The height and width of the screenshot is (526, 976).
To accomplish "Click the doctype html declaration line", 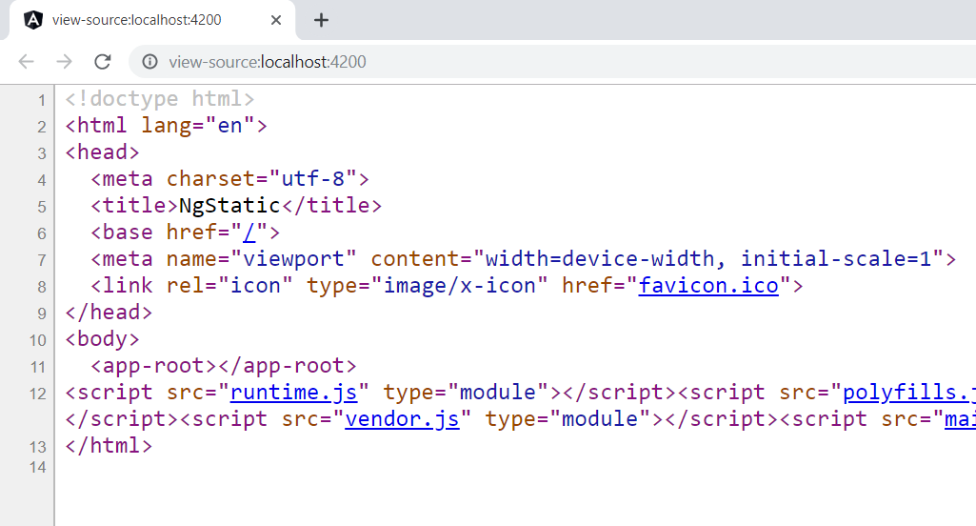I will coord(159,98).
